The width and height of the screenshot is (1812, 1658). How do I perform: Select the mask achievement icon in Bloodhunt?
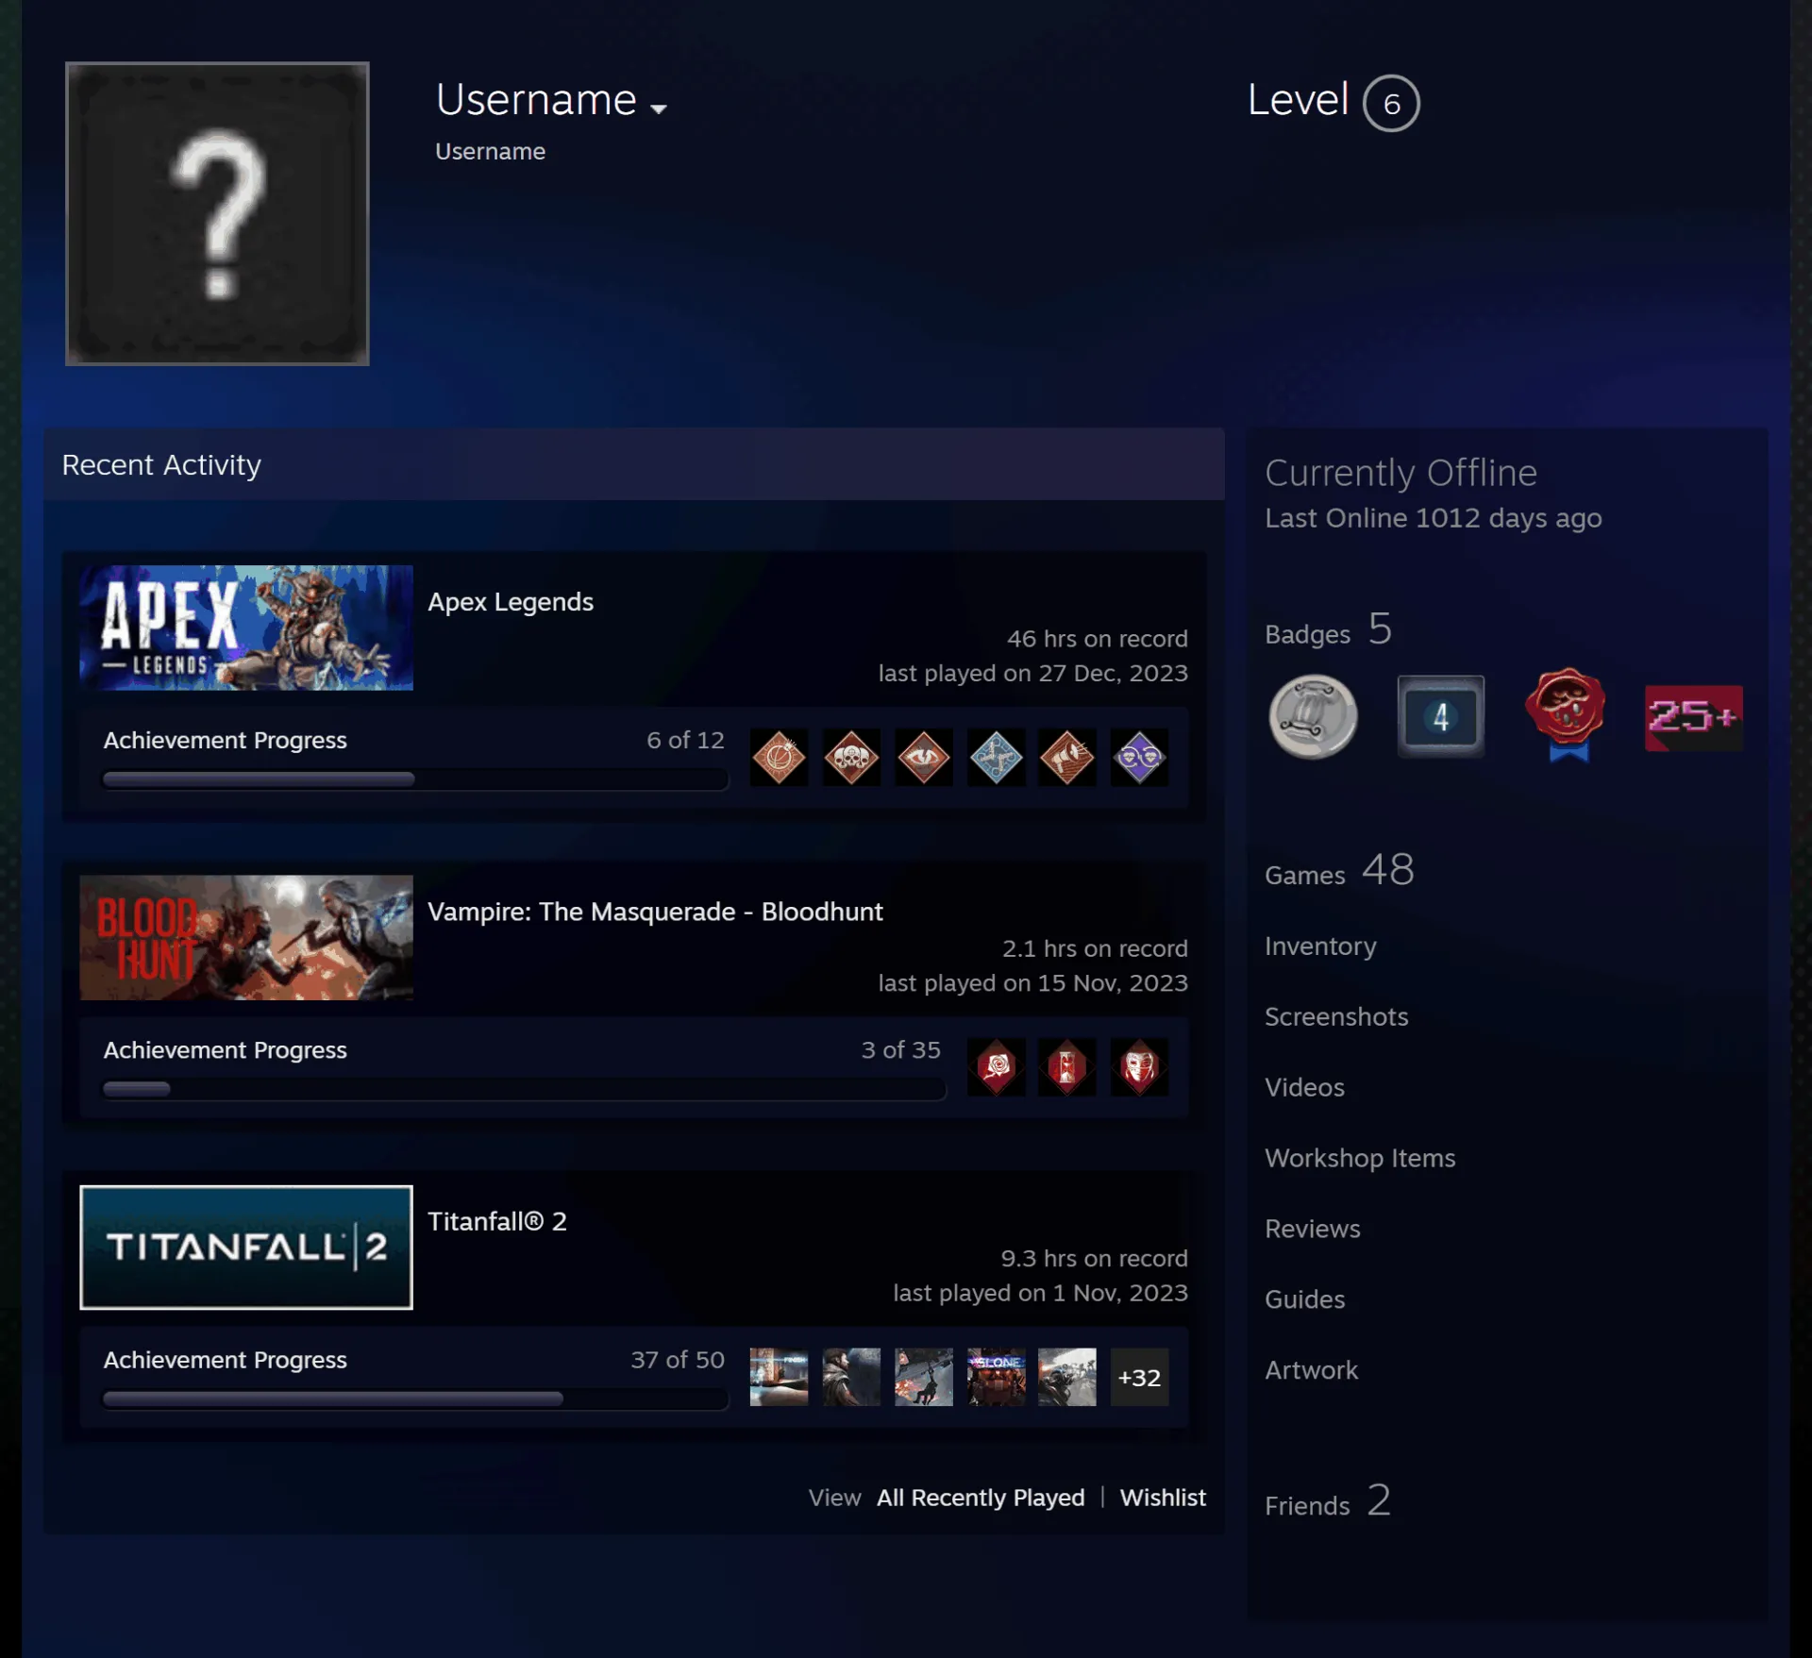coord(1139,1066)
